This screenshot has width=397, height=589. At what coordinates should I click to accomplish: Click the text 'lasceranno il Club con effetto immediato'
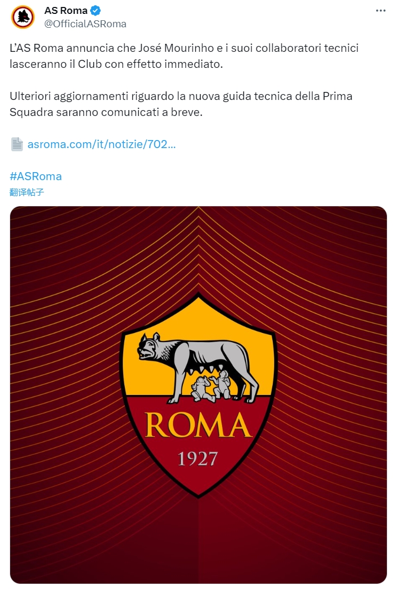[x=116, y=64]
